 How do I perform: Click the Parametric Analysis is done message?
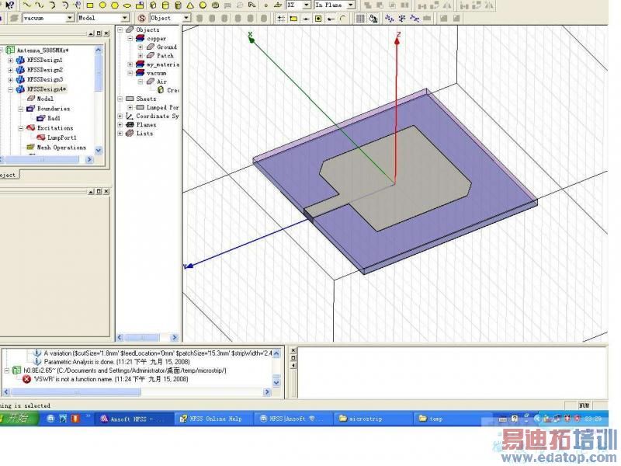click(x=117, y=362)
